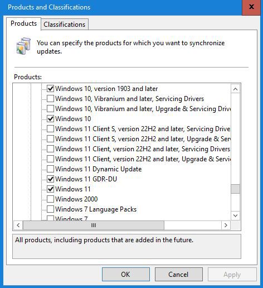Check Windows 11 Client Servicing Drivers box
This screenshot has width=263, height=288.
coord(50,149)
